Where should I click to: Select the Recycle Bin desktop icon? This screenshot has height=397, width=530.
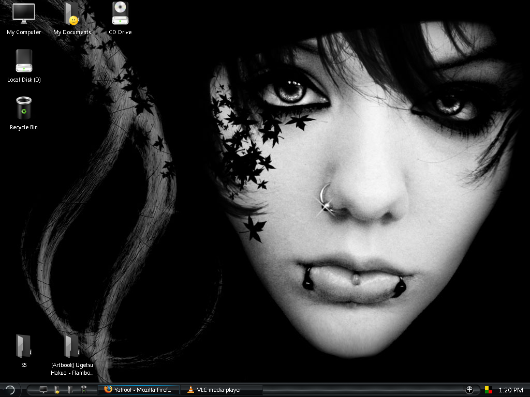coord(24,114)
